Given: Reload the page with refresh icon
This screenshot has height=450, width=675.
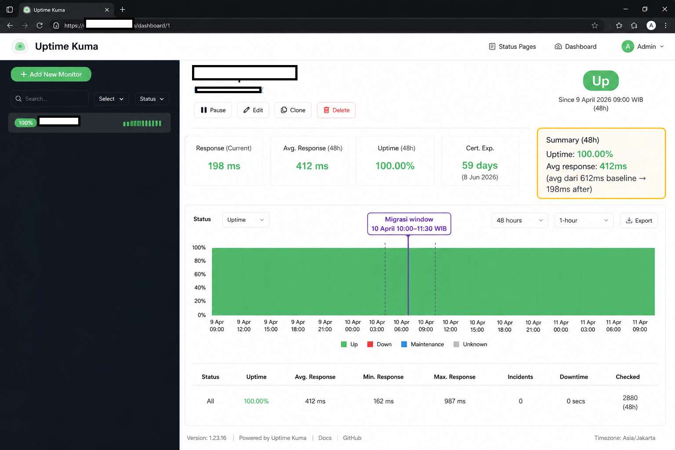Looking at the screenshot, I should tap(40, 25).
